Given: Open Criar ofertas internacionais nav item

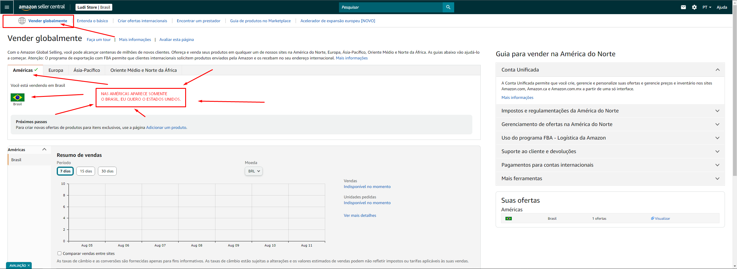Looking at the screenshot, I should [142, 21].
